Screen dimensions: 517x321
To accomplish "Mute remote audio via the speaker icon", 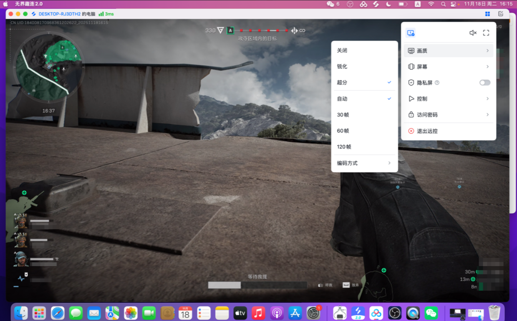I will click(472, 33).
